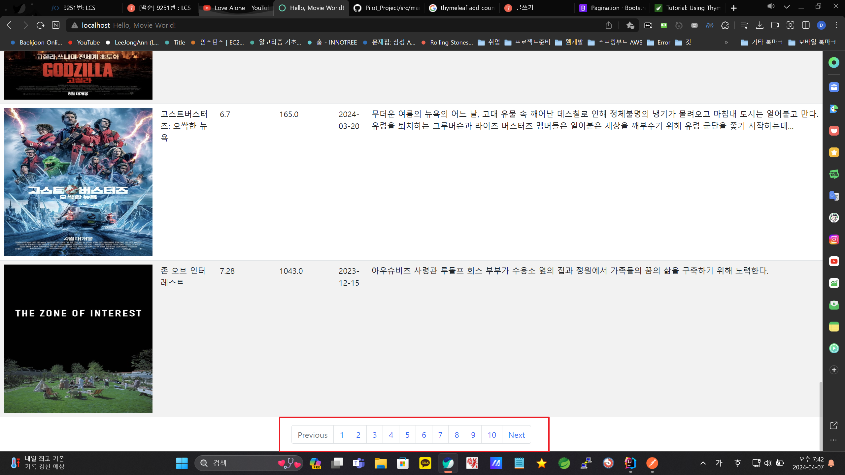The width and height of the screenshot is (845, 475).
Task: Open the yellow star bookmarks sidebar icon
Action: (x=834, y=152)
